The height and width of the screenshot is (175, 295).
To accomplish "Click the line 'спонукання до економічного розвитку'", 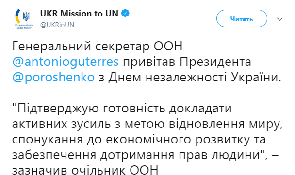I will 139,140.
